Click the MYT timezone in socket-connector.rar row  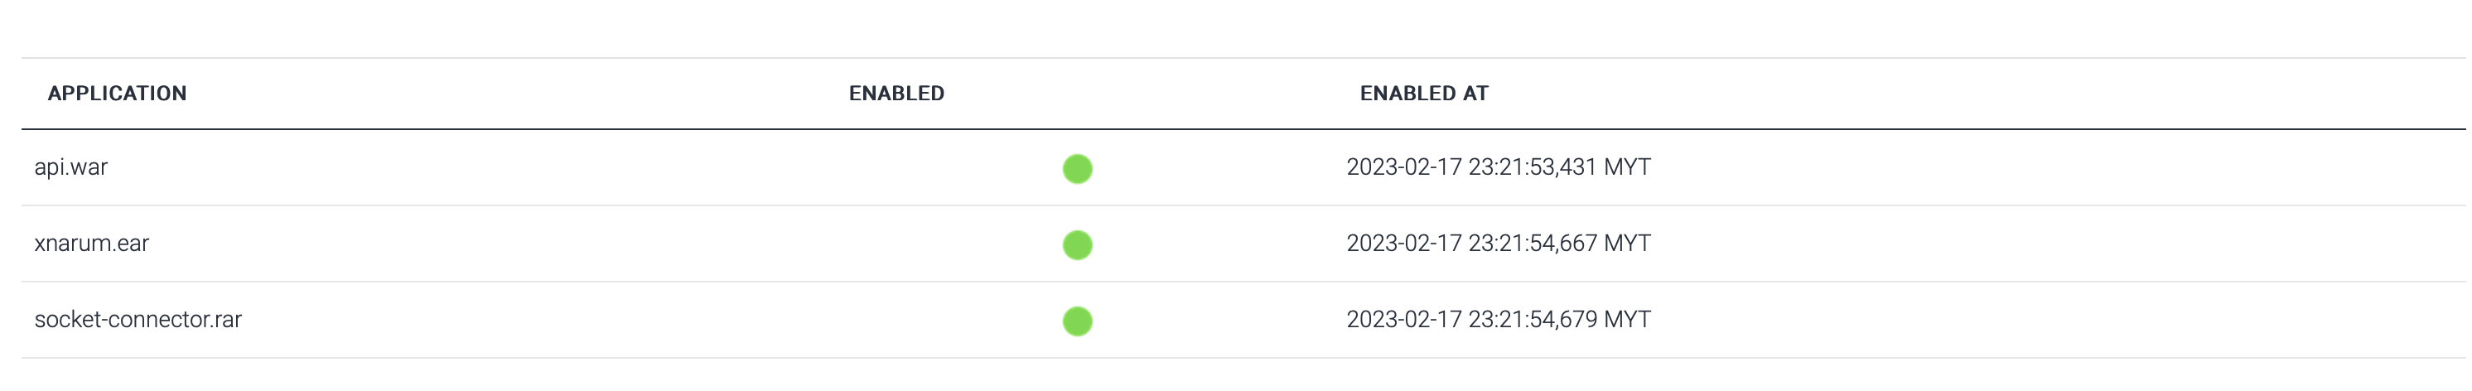pyautogui.click(x=1626, y=319)
